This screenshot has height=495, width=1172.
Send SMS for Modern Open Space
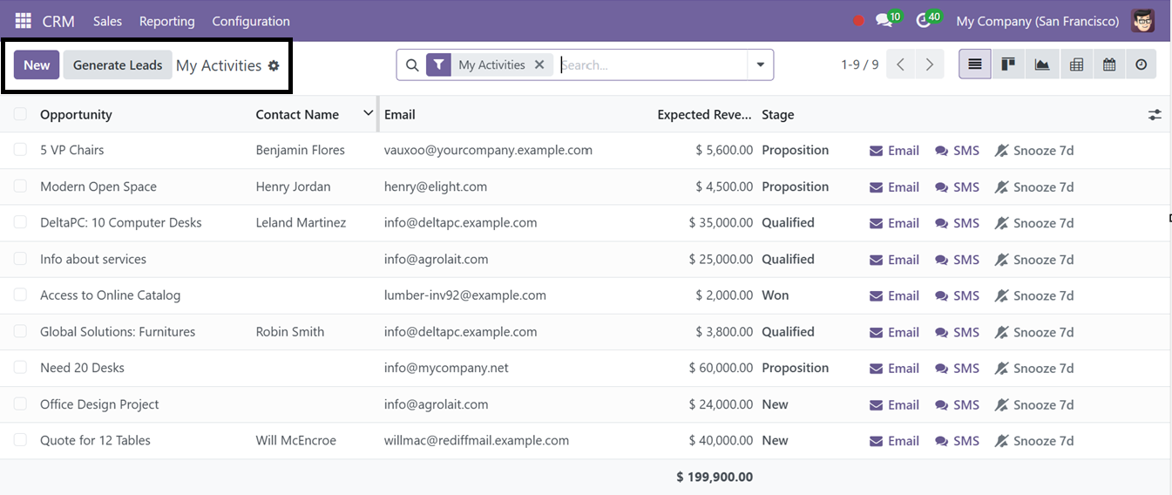coord(957,187)
